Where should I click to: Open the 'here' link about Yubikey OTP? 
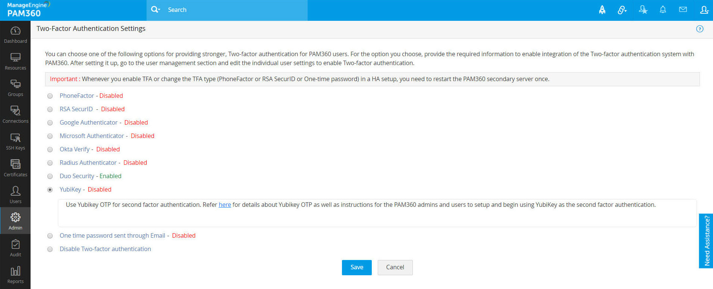(x=225, y=205)
